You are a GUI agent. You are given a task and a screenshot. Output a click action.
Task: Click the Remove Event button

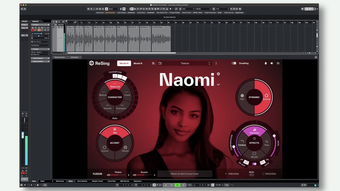coord(60,57)
